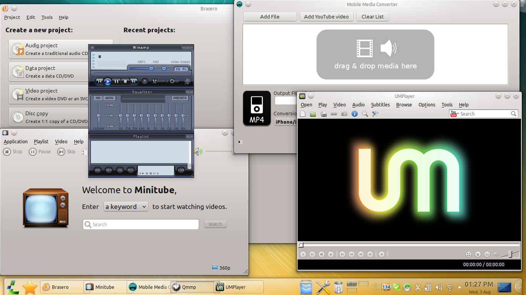Toggle the EQ button in Winamp
526x295 pixels.
(x=178, y=69)
